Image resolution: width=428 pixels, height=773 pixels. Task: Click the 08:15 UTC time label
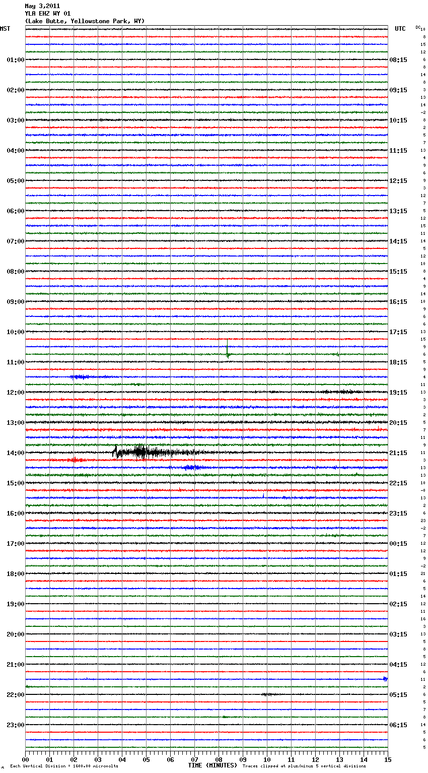[398, 60]
